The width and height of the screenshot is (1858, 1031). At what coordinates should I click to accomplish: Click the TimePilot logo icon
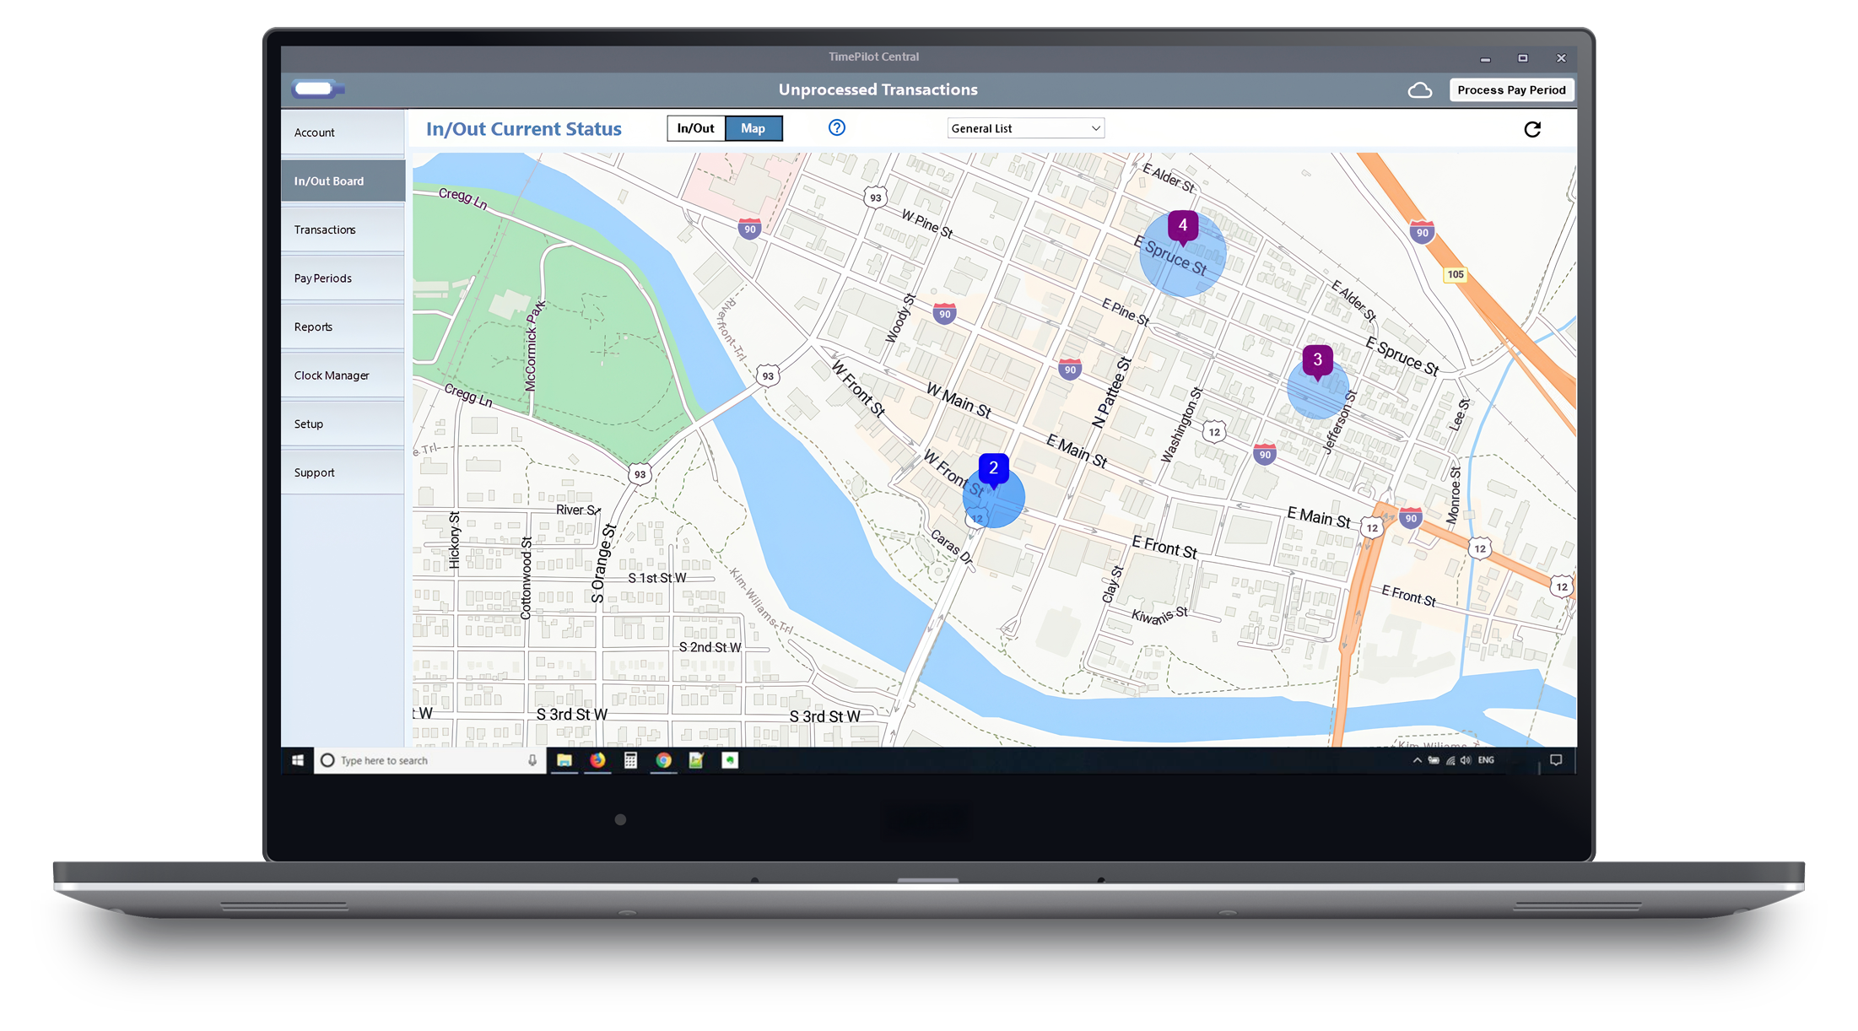[x=317, y=89]
